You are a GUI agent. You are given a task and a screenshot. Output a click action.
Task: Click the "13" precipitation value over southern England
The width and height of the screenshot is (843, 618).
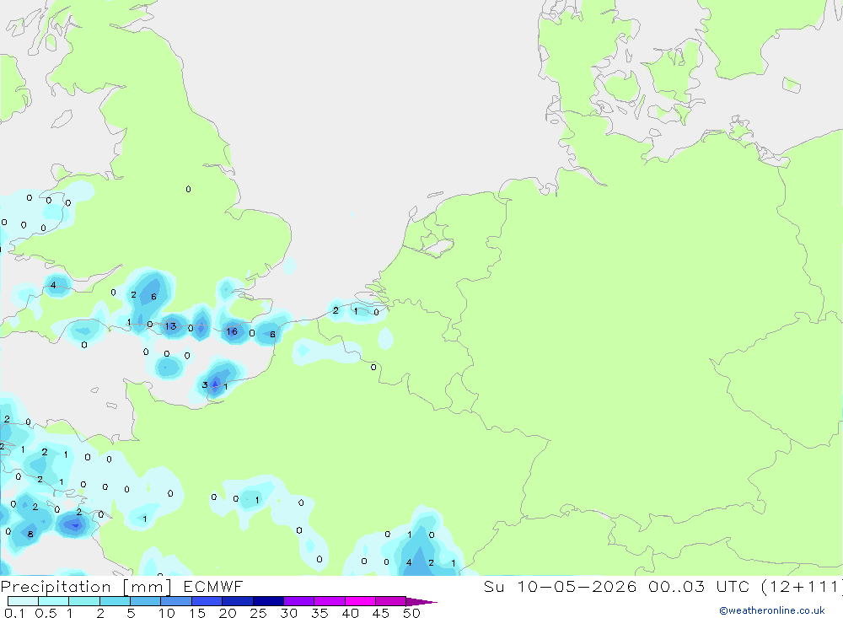point(170,326)
